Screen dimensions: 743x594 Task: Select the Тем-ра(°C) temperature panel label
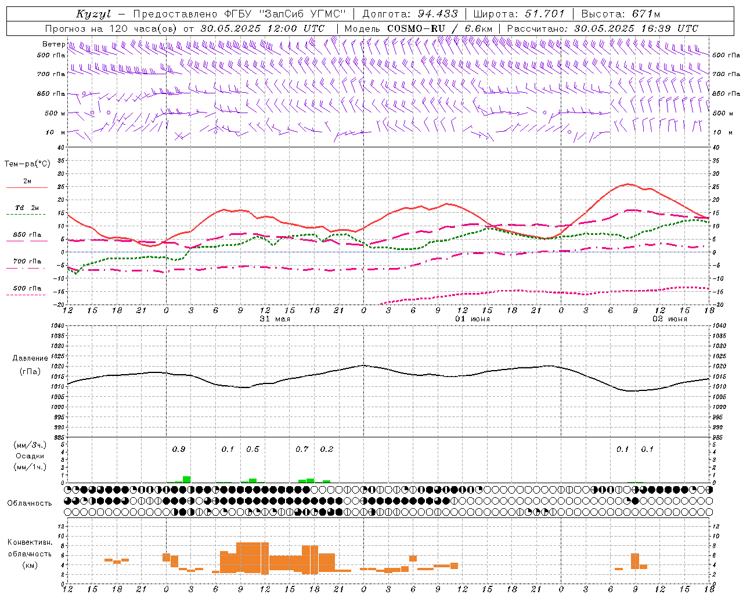point(27,164)
